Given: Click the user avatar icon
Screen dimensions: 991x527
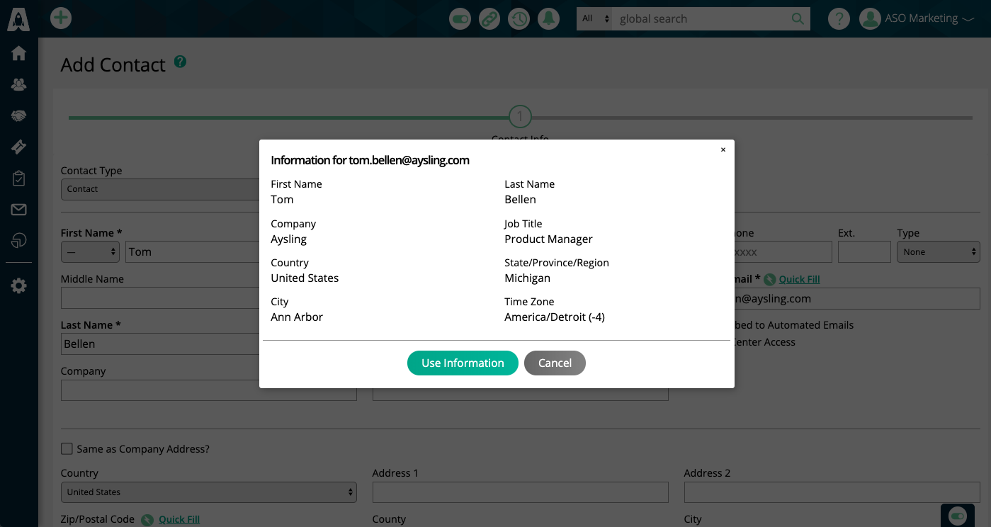Looking at the screenshot, I should pyautogui.click(x=870, y=19).
